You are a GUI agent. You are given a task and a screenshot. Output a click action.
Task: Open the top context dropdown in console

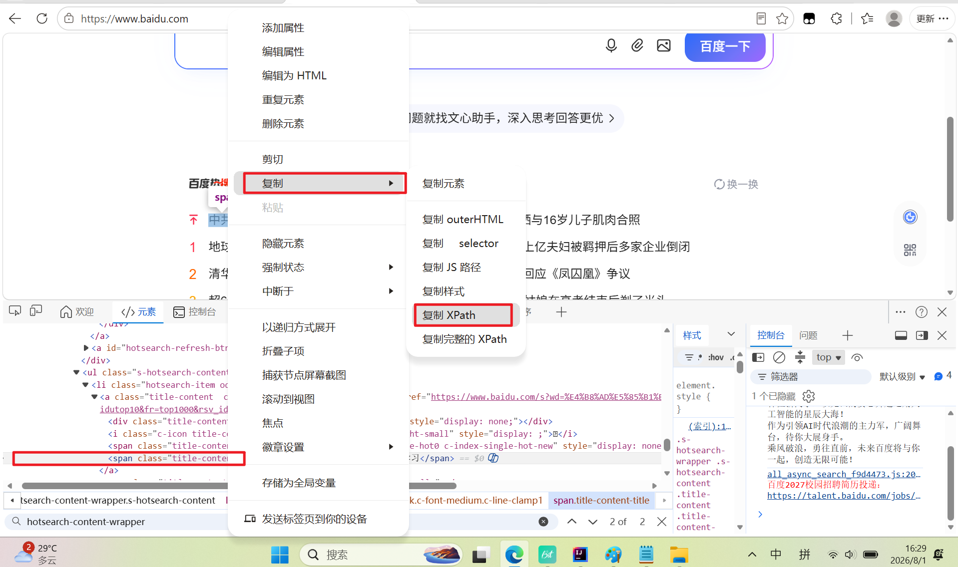click(829, 357)
